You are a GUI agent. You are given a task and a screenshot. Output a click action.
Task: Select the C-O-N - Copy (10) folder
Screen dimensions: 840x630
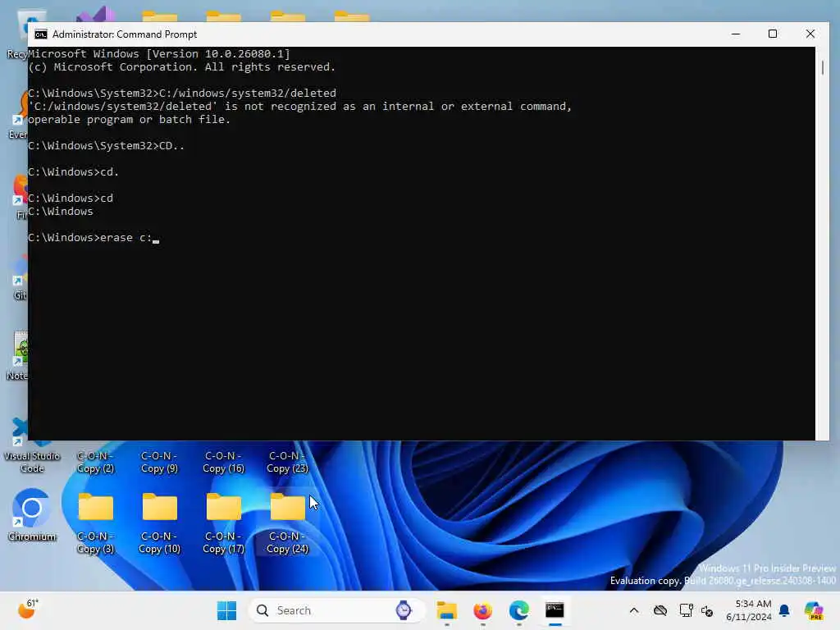click(159, 523)
